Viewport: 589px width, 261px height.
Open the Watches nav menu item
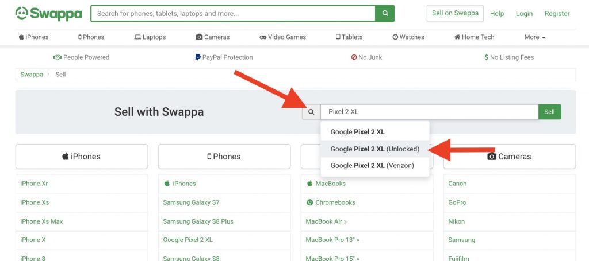(408, 37)
